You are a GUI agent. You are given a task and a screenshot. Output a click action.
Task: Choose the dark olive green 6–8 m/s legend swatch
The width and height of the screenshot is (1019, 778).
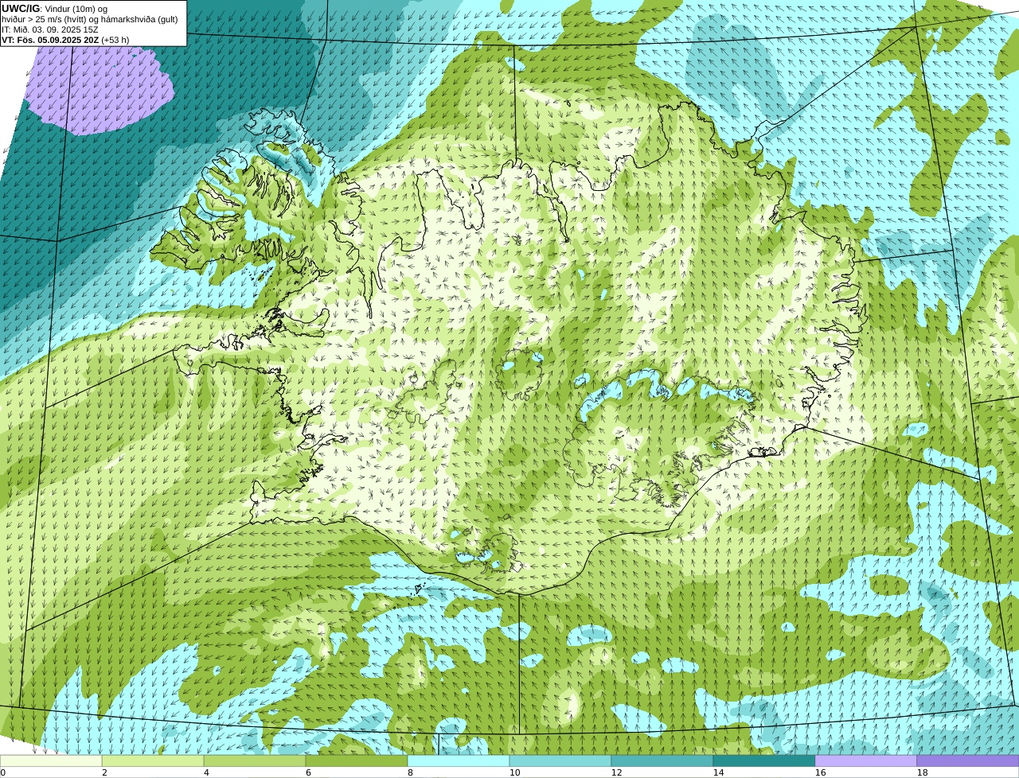pyautogui.click(x=357, y=760)
